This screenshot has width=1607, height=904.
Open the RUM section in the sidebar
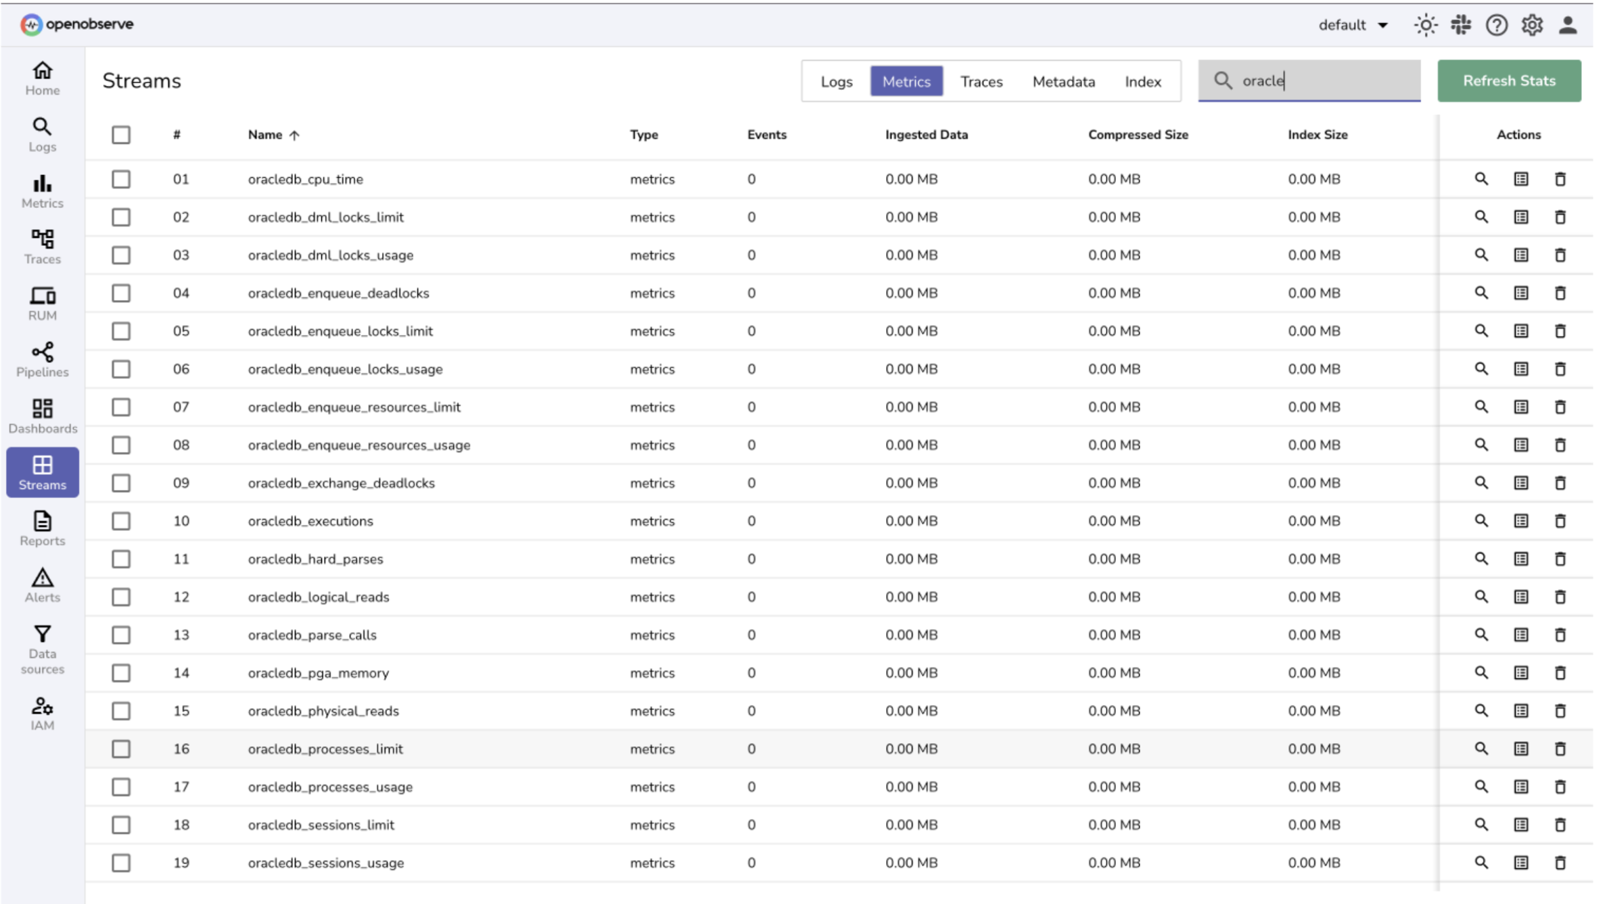coord(42,302)
